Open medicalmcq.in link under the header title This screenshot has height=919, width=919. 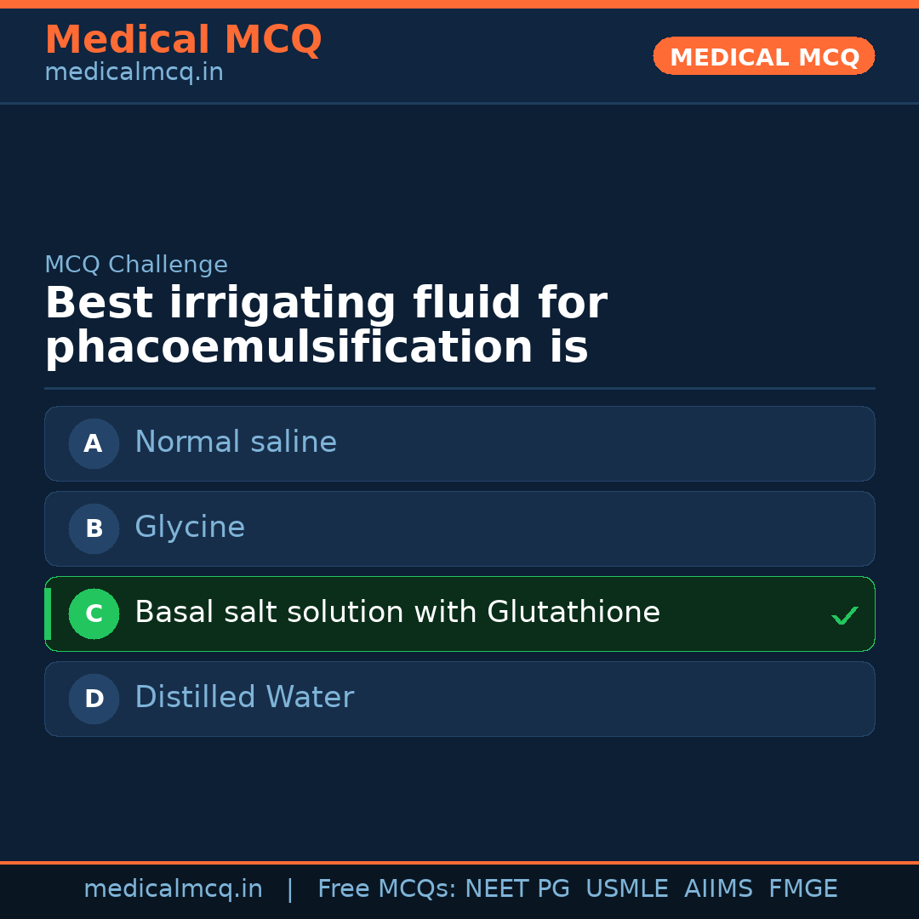pyautogui.click(x=134, y=73)
